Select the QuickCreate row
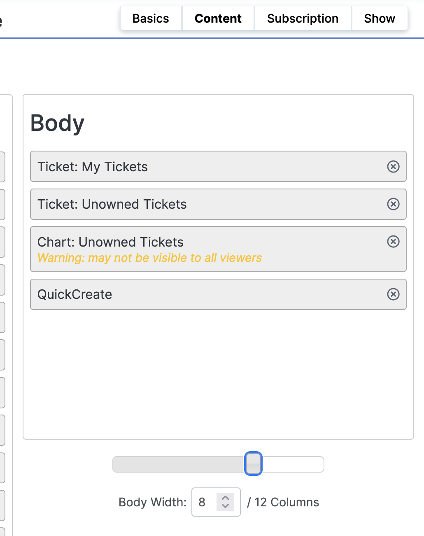Image resolution: width=424 pixels, height=536 pixels. (x=218, y=294)
